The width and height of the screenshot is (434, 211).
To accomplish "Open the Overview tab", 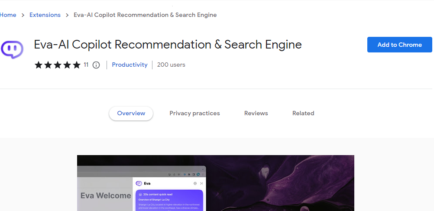I will 131,114.
